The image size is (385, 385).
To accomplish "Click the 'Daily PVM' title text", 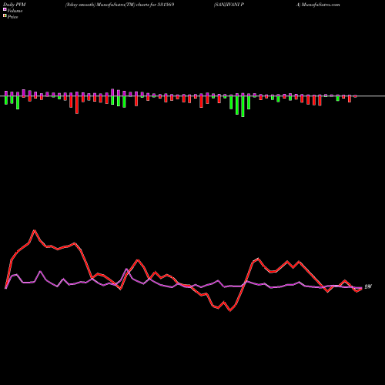I will click(x=15, y=5).
